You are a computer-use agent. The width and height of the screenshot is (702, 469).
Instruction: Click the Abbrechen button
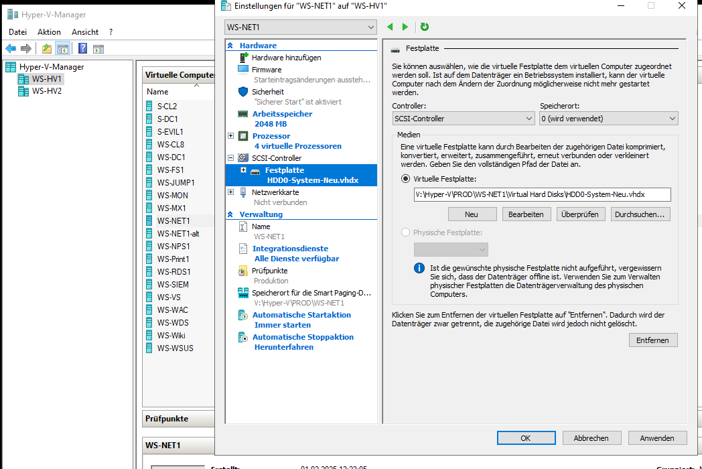tap(591, 438)
